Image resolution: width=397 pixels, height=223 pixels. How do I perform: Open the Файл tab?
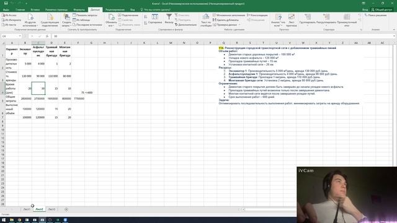tap(6, 10)
